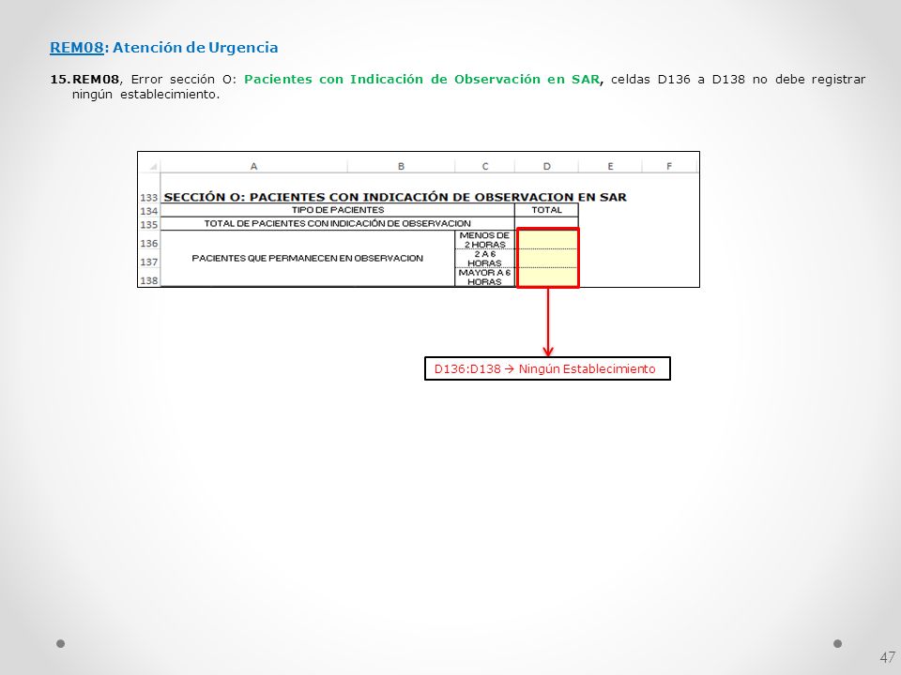Select column D header
The height and width of the screenshot is (675, 901).
tap(546, 167)
